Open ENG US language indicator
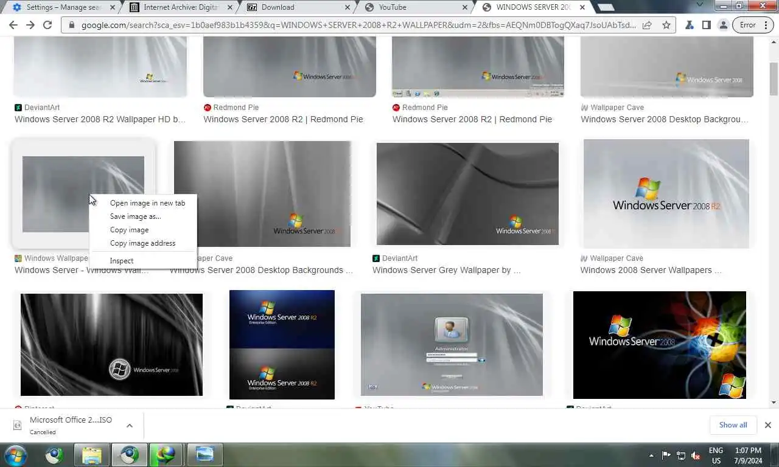Image resolution: width=779 pixels, height=467 pixels. pyautogui.click(x=716, y=455)
